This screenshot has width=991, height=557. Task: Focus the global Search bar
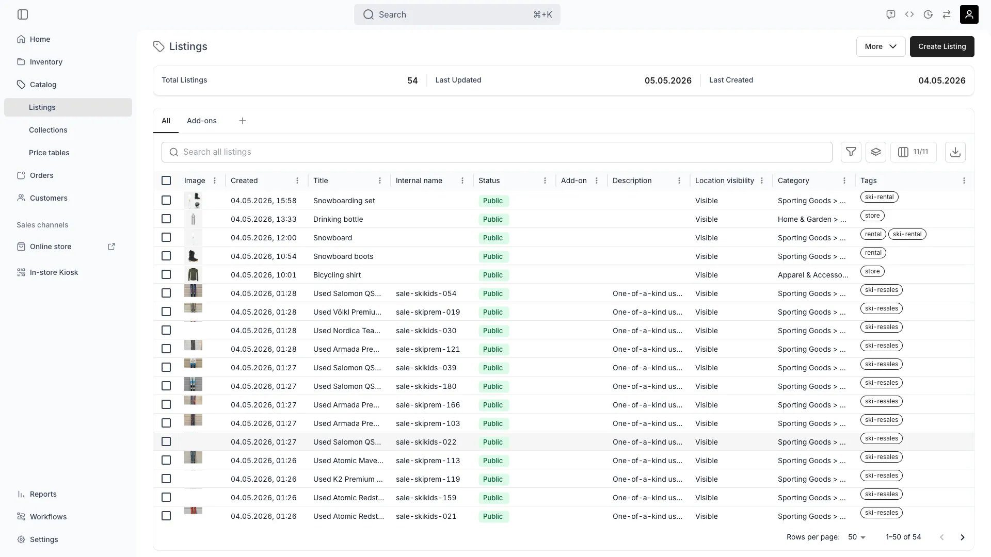coord(457,14)
